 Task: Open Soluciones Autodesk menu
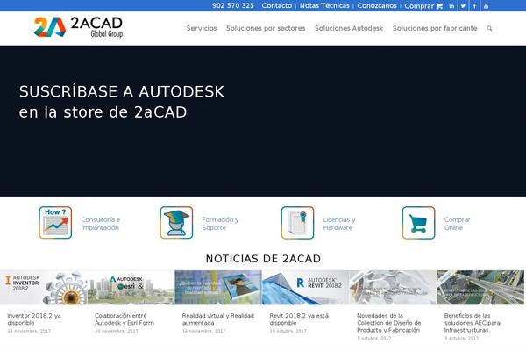coord(349,28)
